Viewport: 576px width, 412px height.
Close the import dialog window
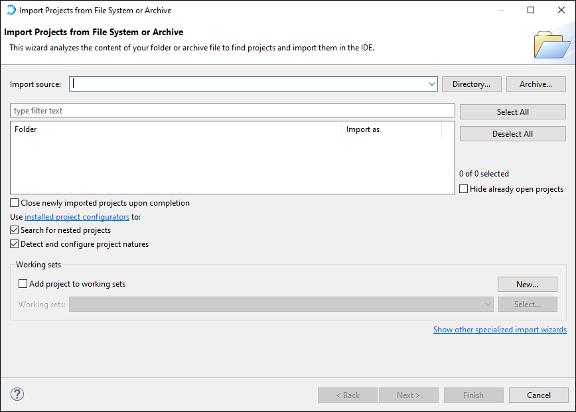point(561,10)
